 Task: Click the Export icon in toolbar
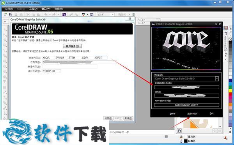(x=76, y=14)
